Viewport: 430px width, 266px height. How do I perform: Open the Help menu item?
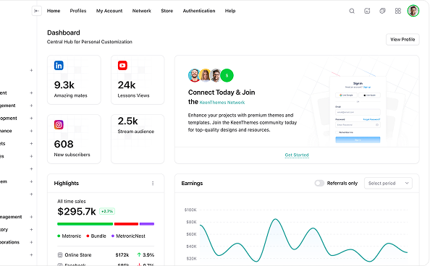[x=230, y=11]
